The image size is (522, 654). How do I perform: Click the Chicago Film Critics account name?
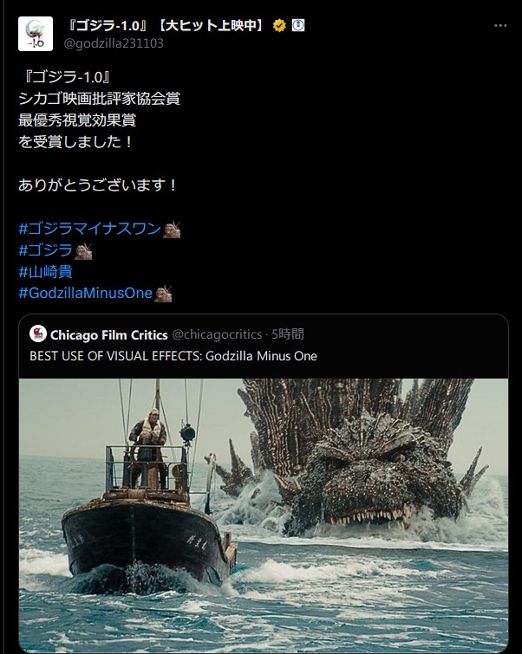(109, 335)
